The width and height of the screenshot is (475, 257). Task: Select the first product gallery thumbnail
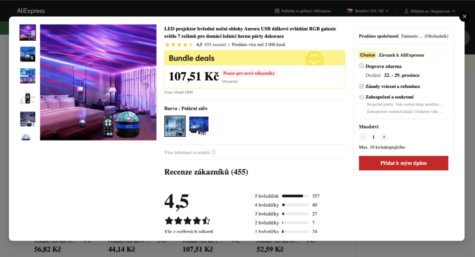28,32
